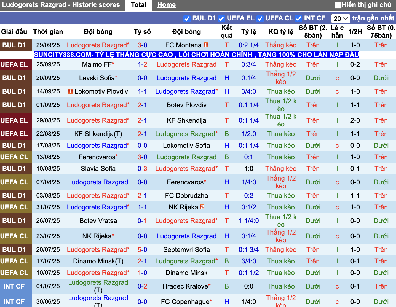Open the 20 recent matches dropdown
Image resolution: width=396 pixels, height=307 pixels.
click(x=341, y=18)
